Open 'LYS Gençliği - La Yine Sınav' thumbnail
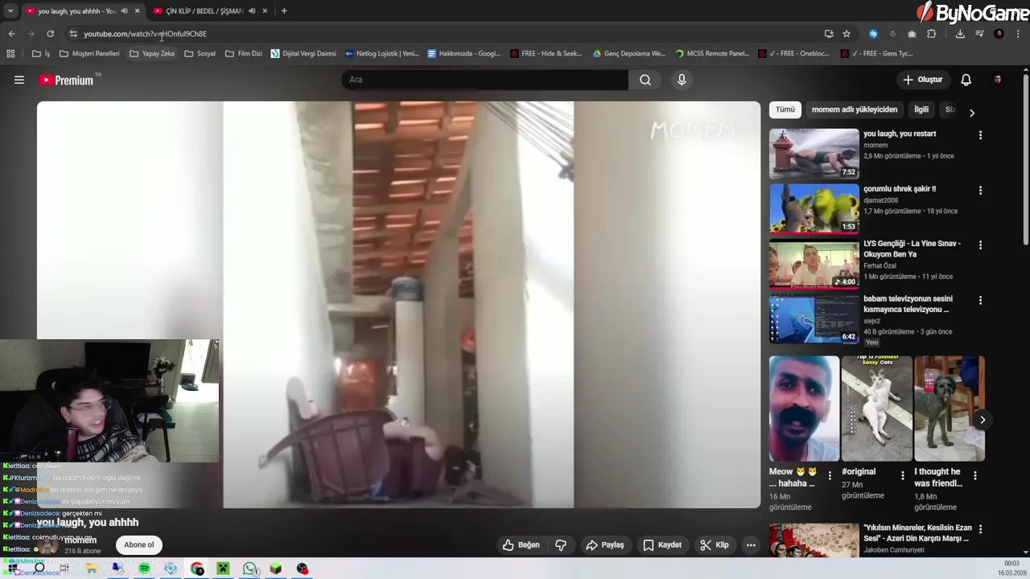 814,263
